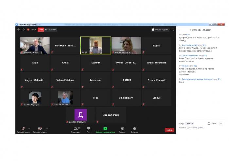Click the red Выйти leave button
Screen dimensions: 229x161
(x=169, y=130)
